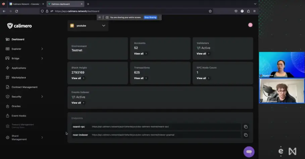Click the Event Hooks icon
This screenshot has width=305, height=159.
pos(7,116)
